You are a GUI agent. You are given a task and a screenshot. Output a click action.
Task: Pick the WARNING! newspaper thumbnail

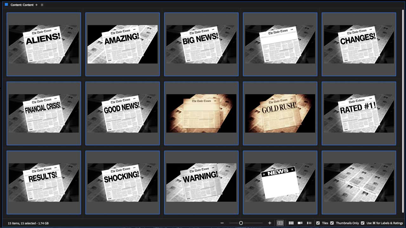(x=201, y=182)
